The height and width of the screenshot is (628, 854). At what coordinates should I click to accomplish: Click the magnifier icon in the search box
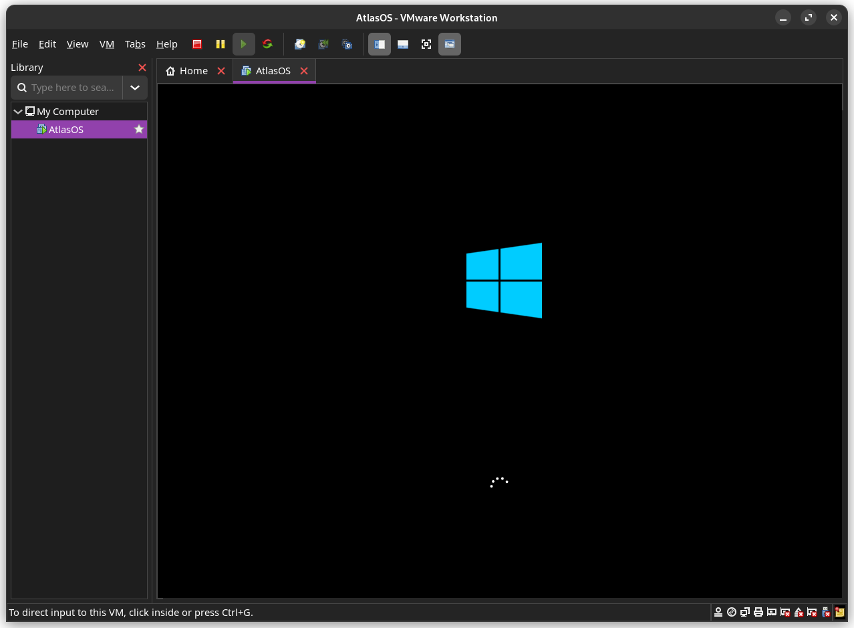22,88
